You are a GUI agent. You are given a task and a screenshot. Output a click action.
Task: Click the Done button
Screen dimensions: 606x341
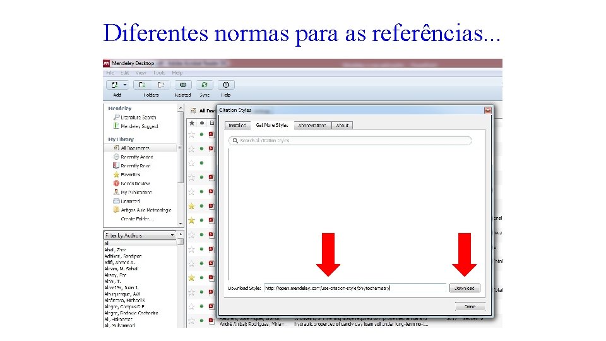pos(470,306)
